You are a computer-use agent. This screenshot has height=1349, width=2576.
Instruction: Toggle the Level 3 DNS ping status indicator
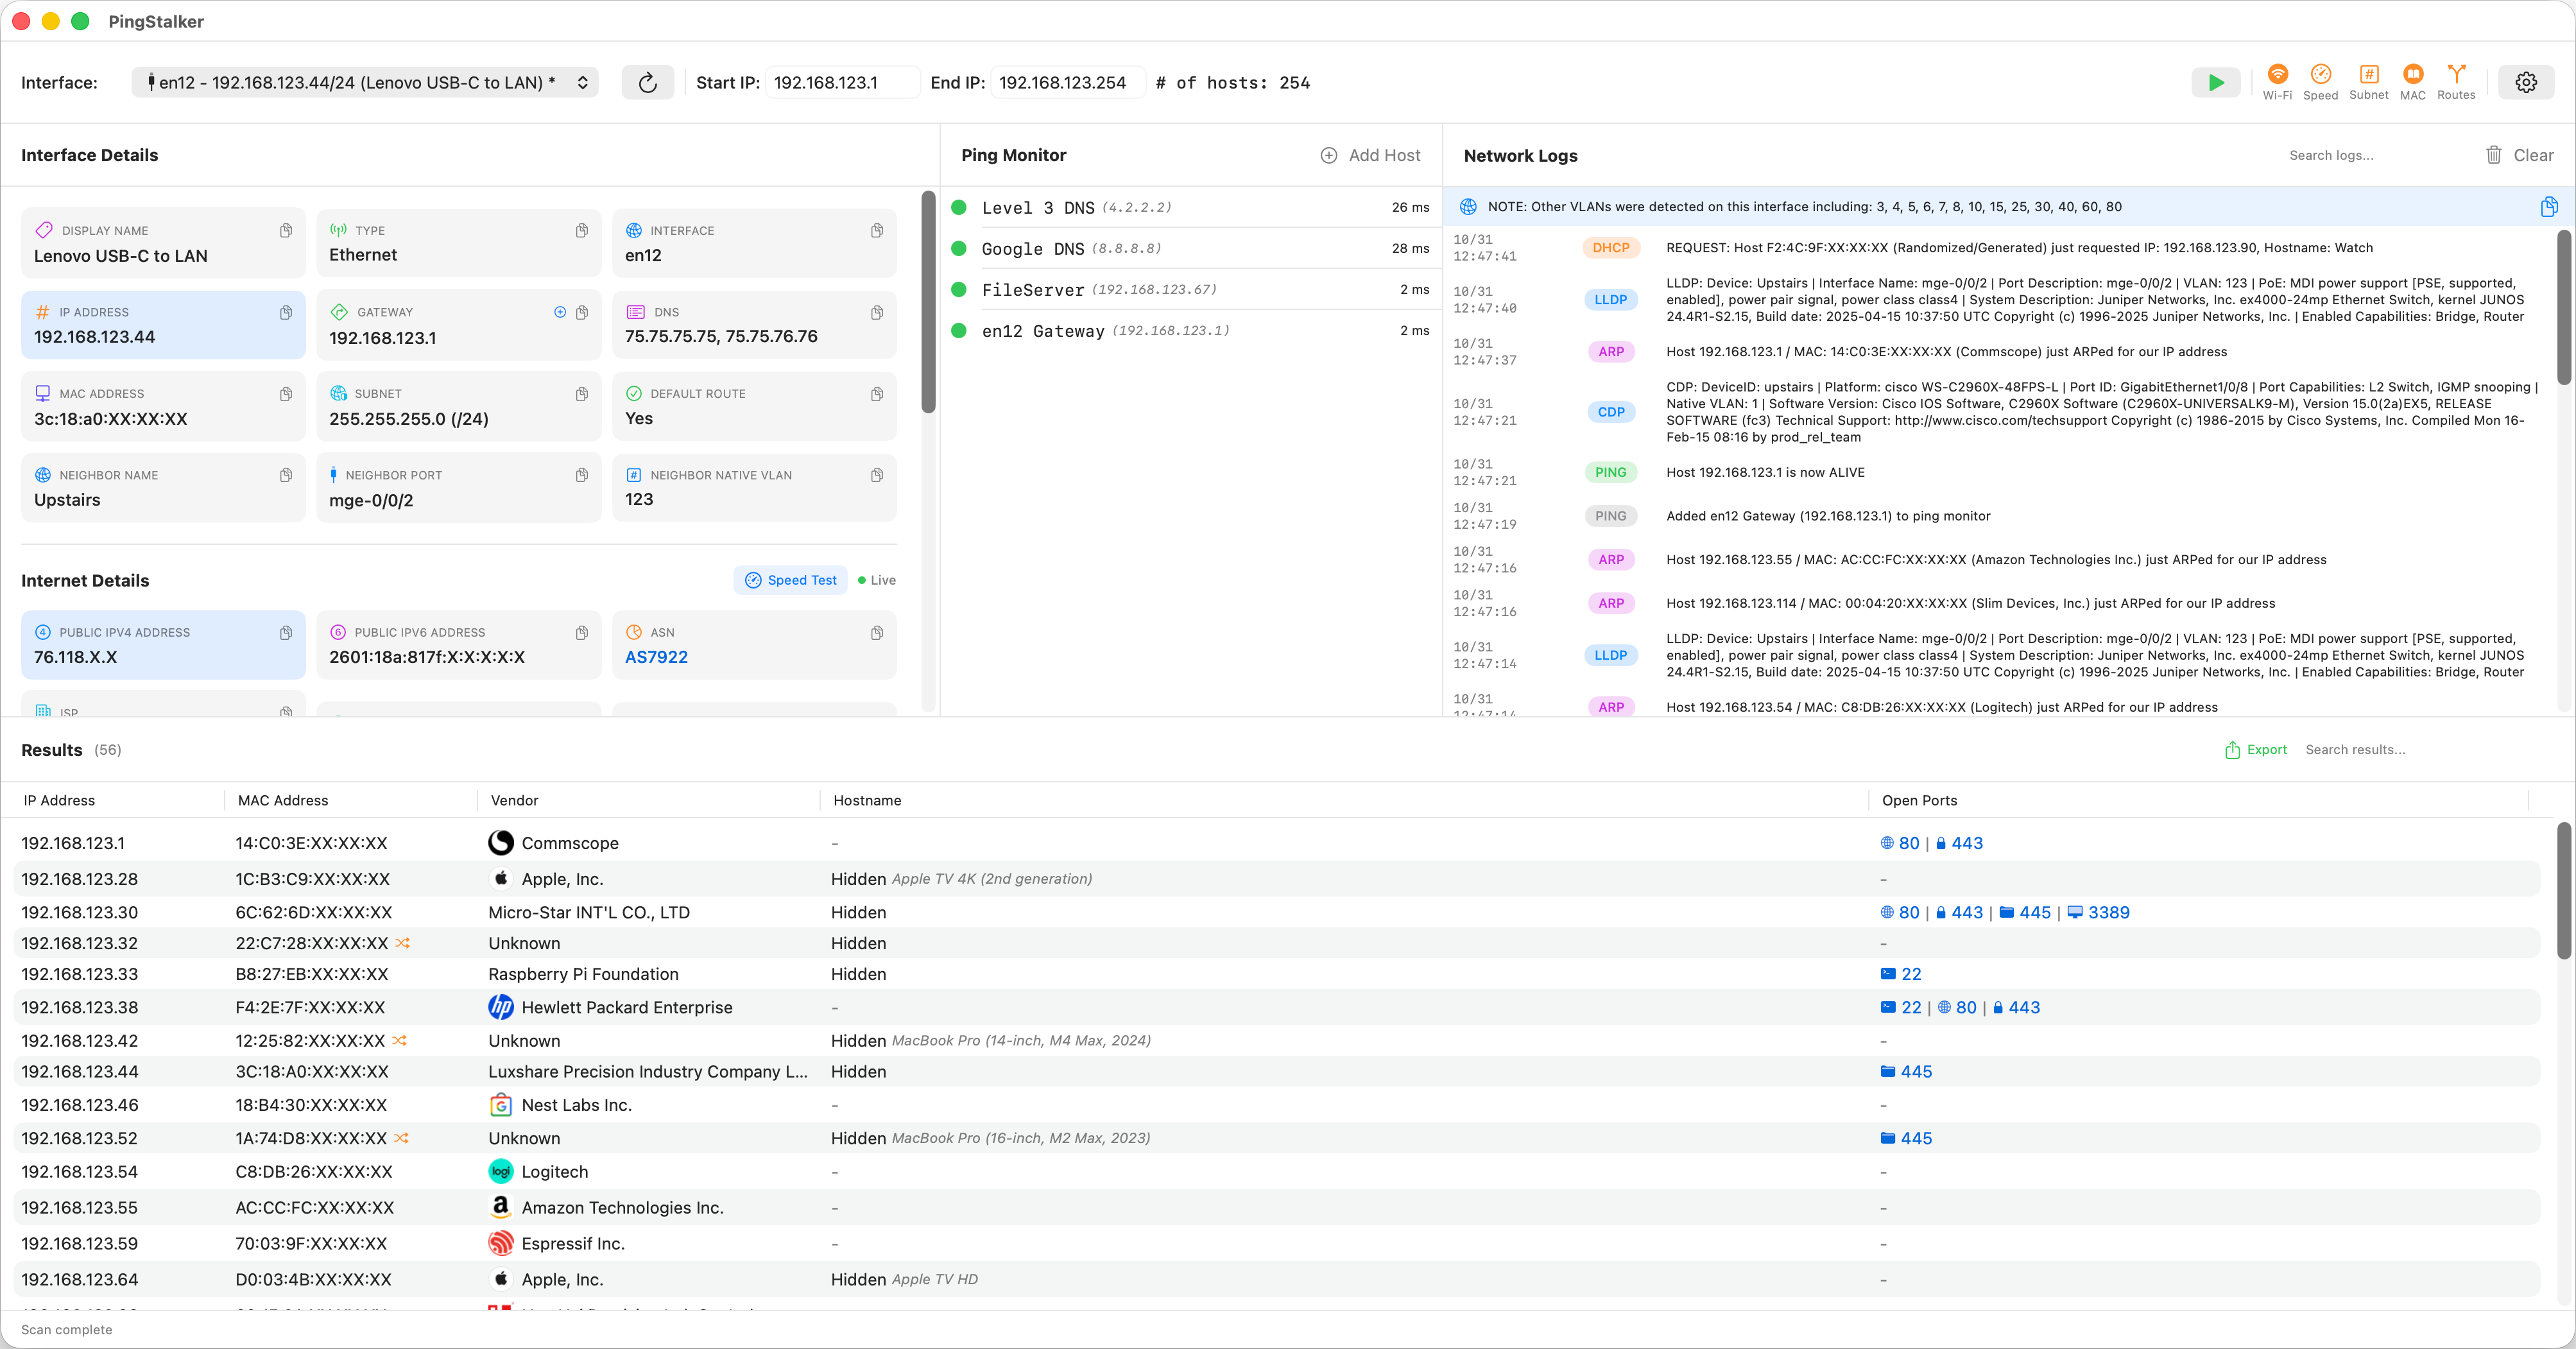(960, 207)
